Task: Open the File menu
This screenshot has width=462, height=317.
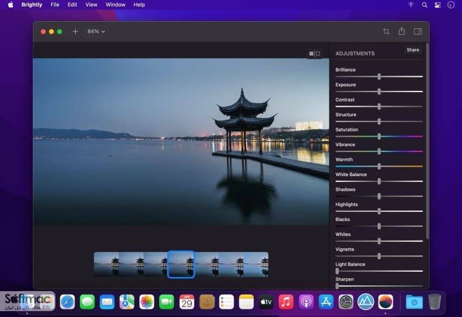Action: (x=55, y=5)
